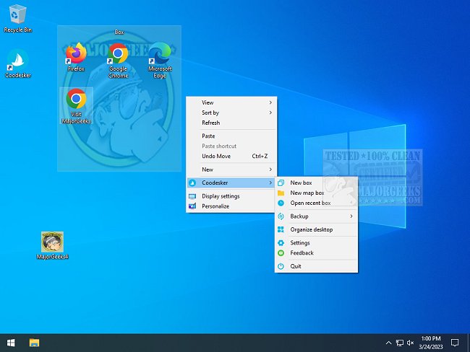Choose Coodesker in the context menu
Image resolution: width=470 pixels, height=352 pixels.
tap(231, 182)
